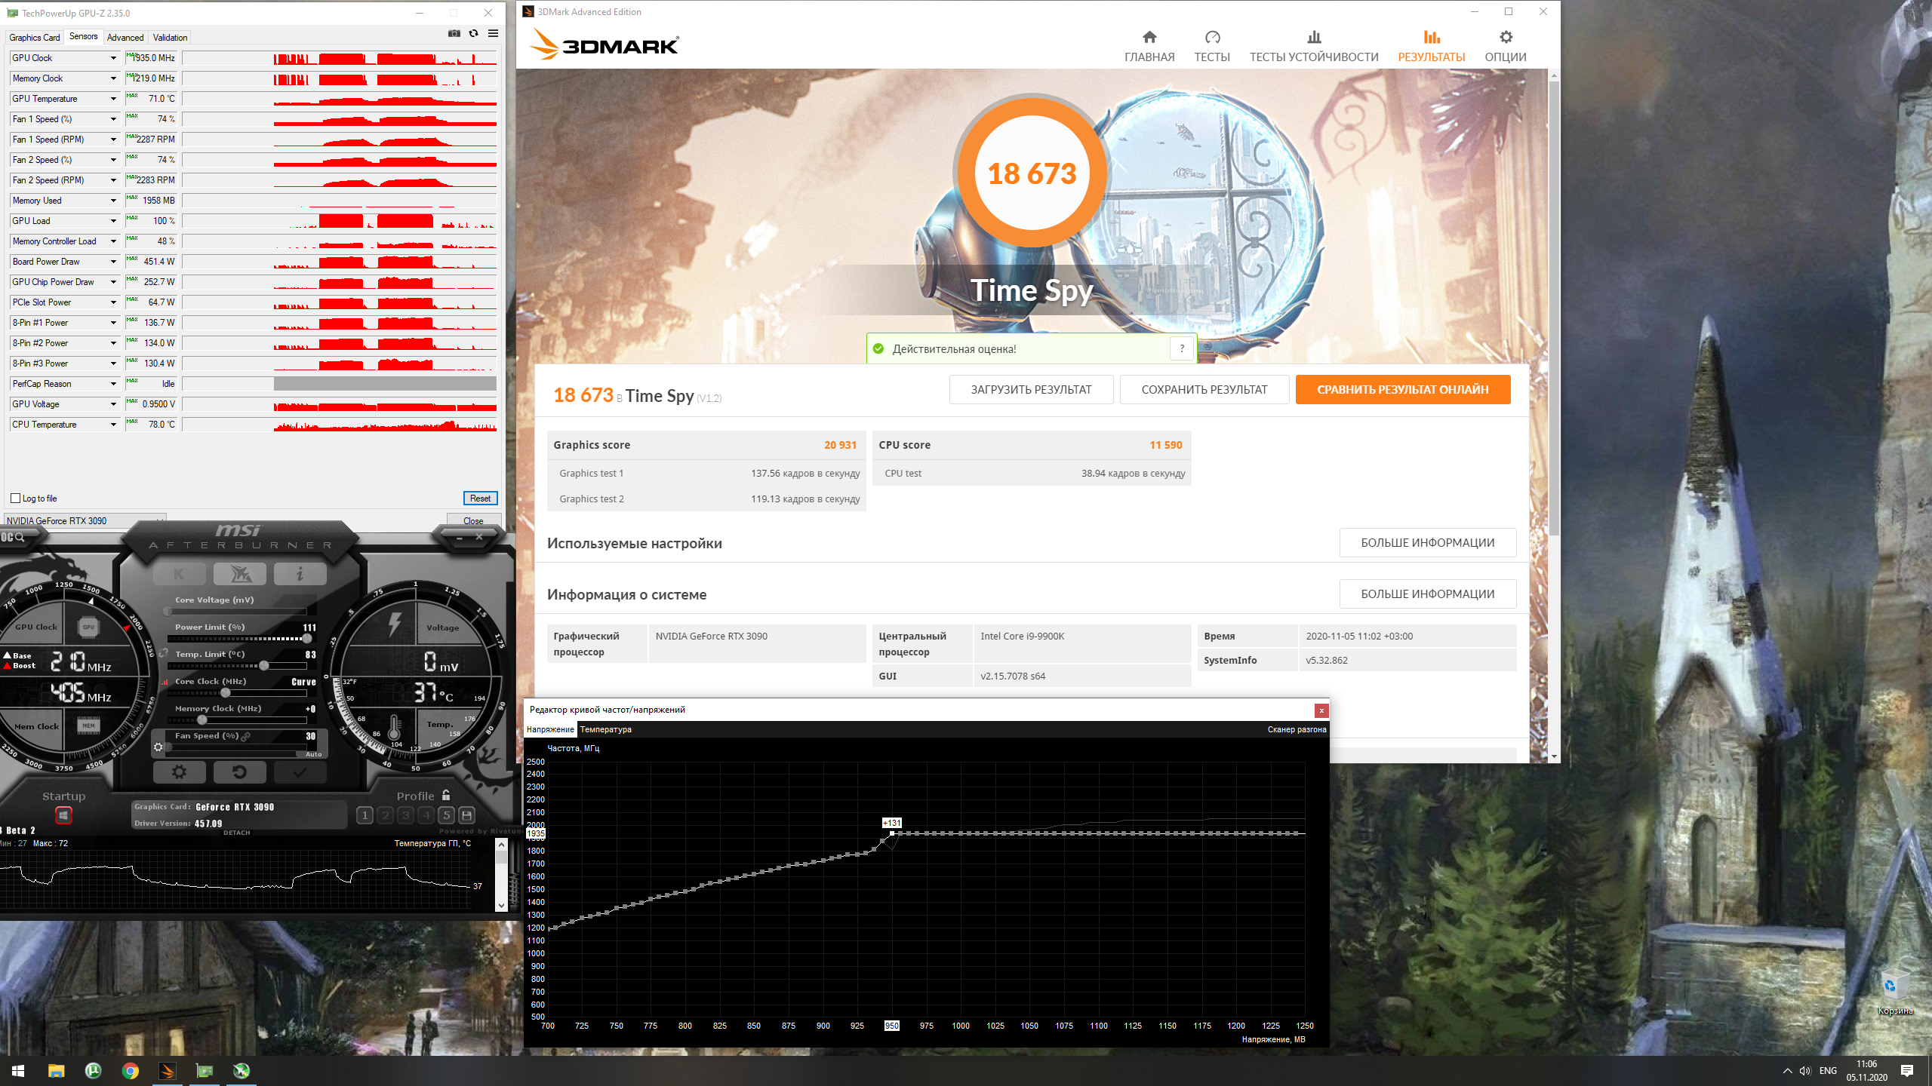This screenshot has height=1086, width=1932.
Task: Click СРАВНИТЬ РЕЗУЛЬТАТ ОНЛАЙН button
Action: (x=1402, y=390)
